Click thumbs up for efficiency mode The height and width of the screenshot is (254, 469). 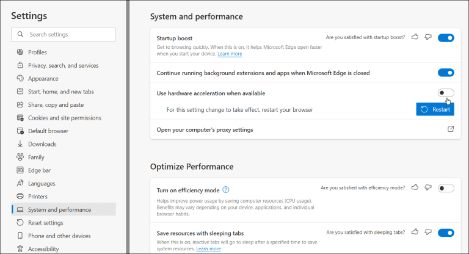coord(415,187)
